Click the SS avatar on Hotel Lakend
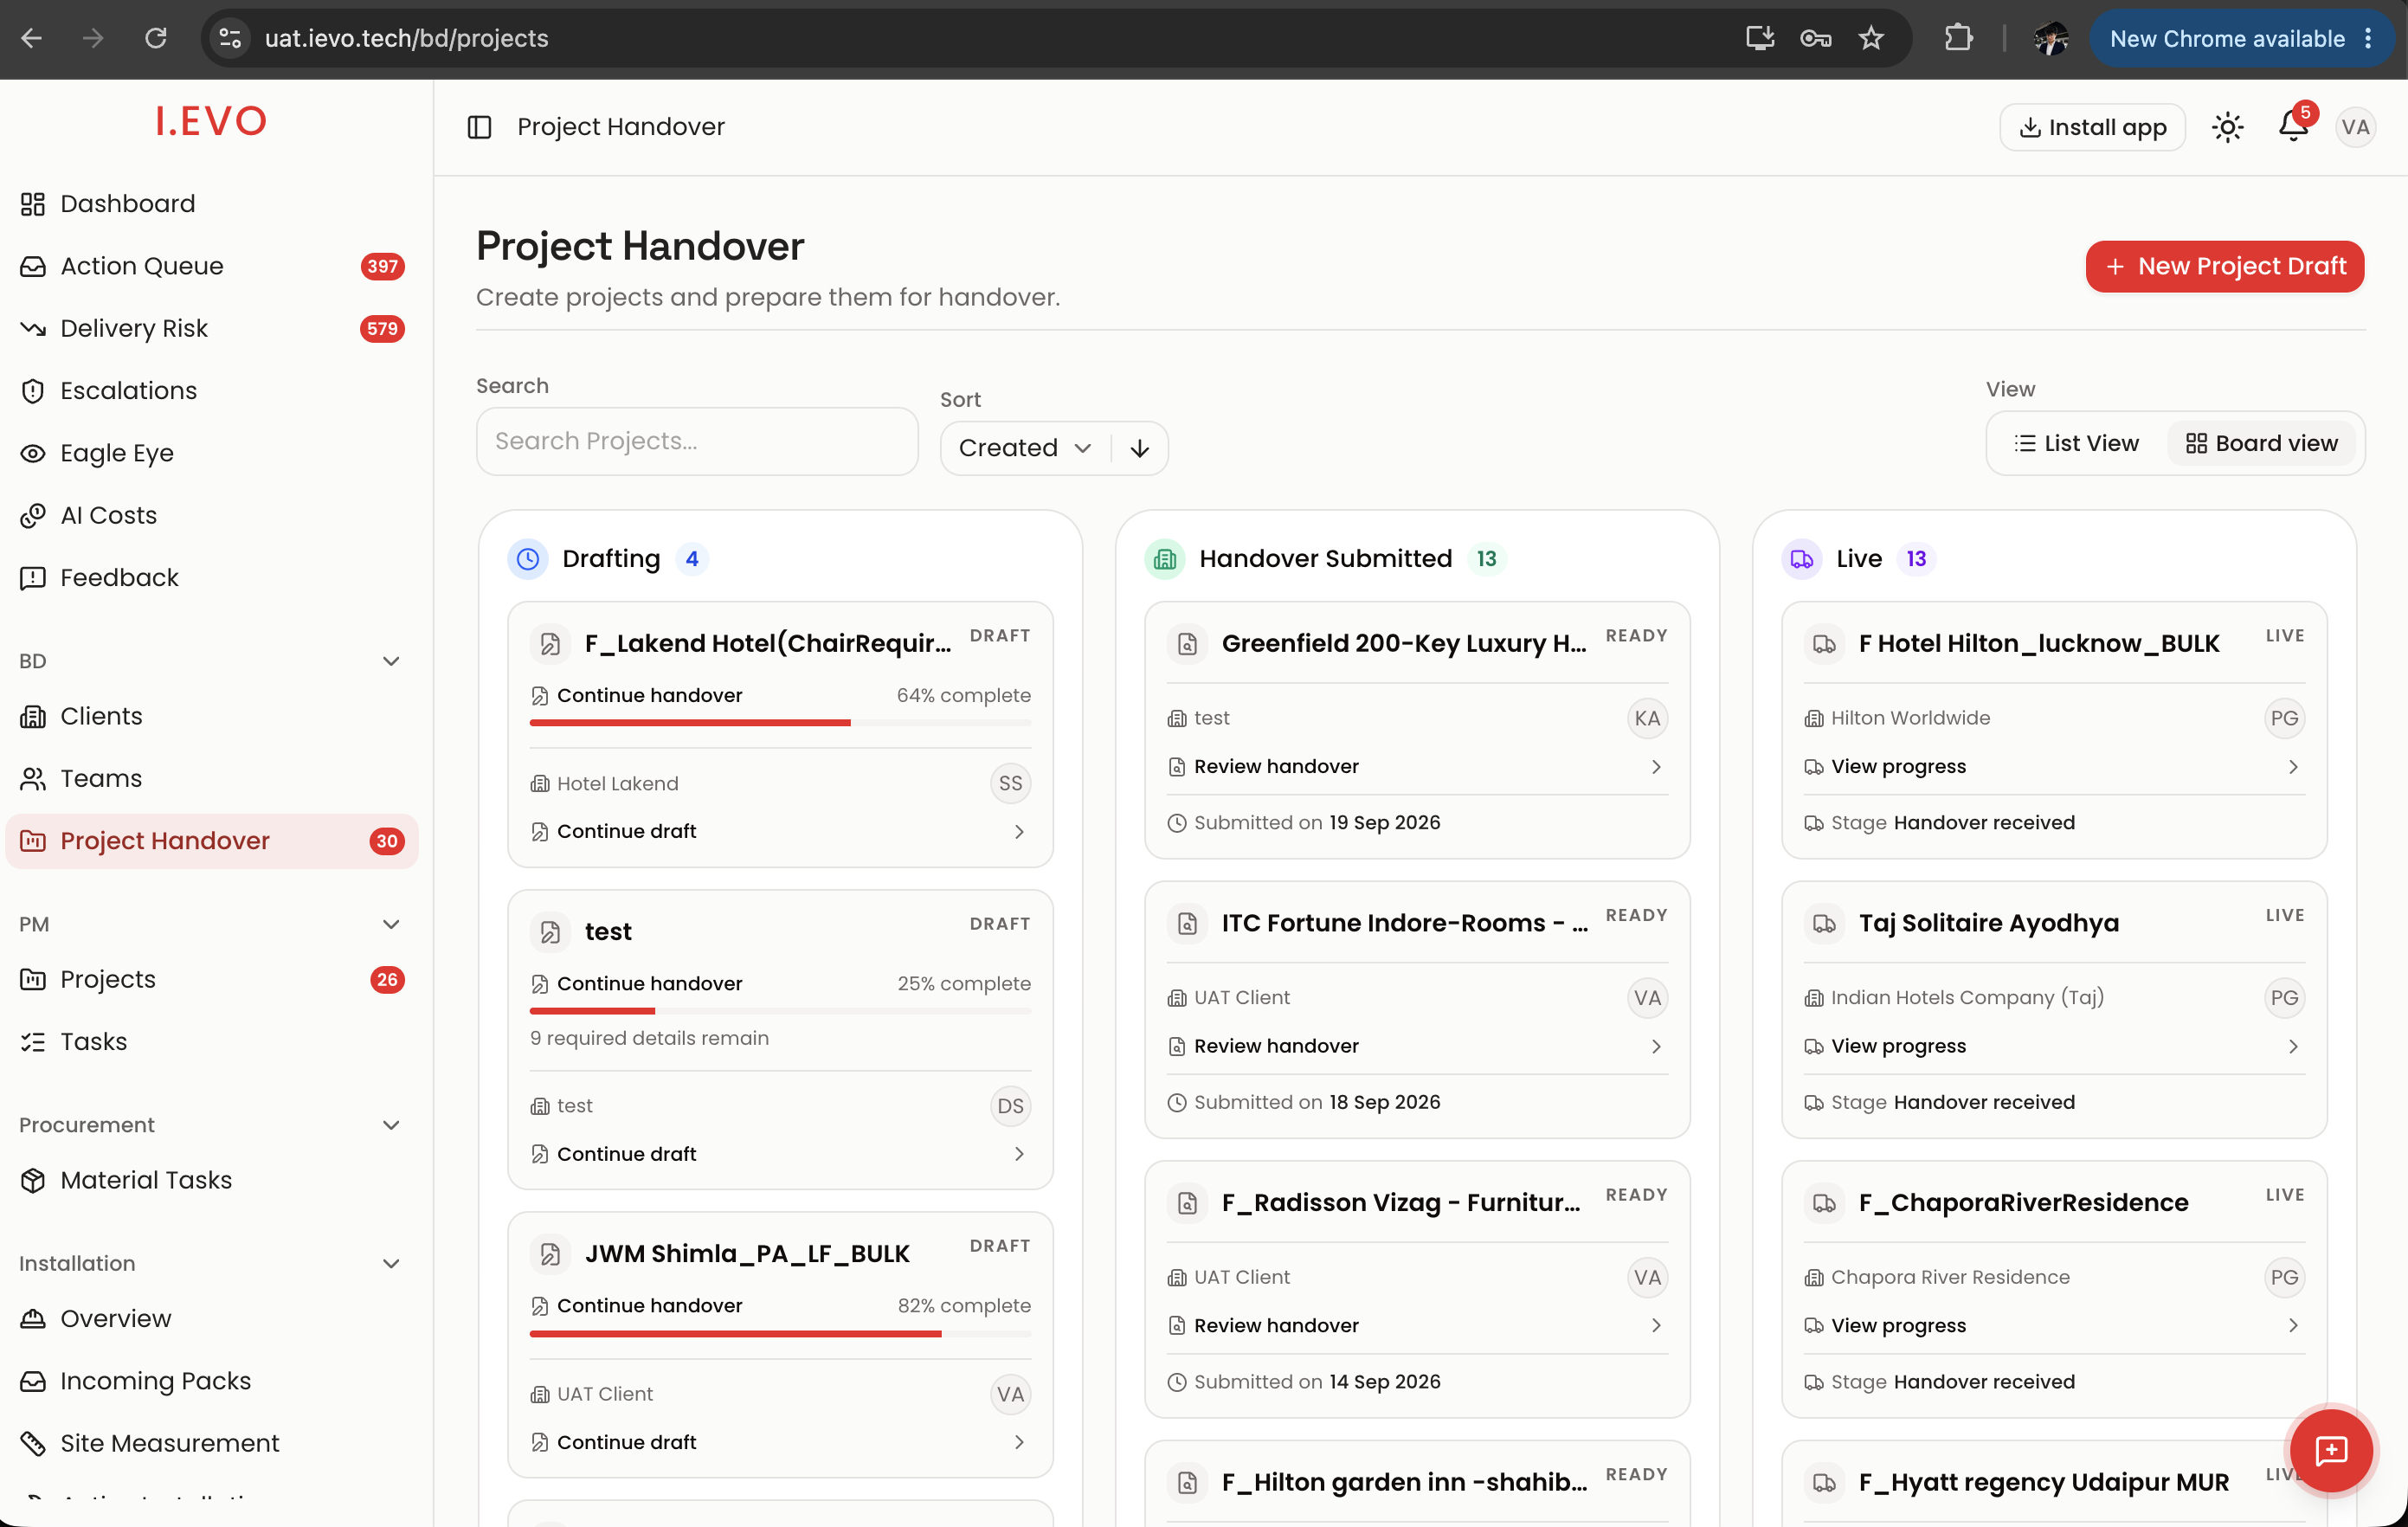Viewport: 2408px width, 1527px height. pos(1010,783)
